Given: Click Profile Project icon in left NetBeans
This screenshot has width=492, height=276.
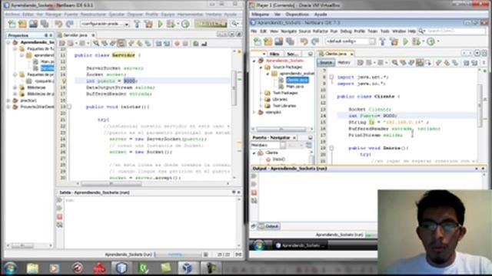Looking at the screenshot, I should coord(185,24).
